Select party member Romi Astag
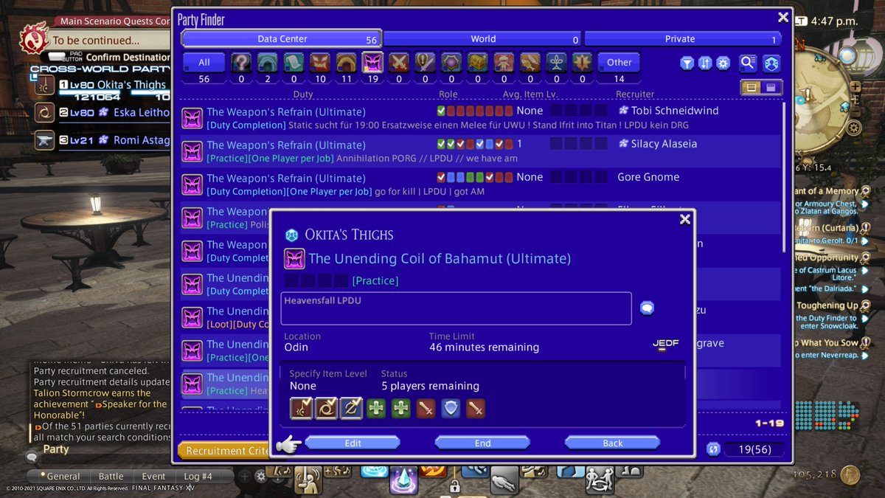This screenshot has width=885, height=498. pyautogui.click(x=103, y=140)
